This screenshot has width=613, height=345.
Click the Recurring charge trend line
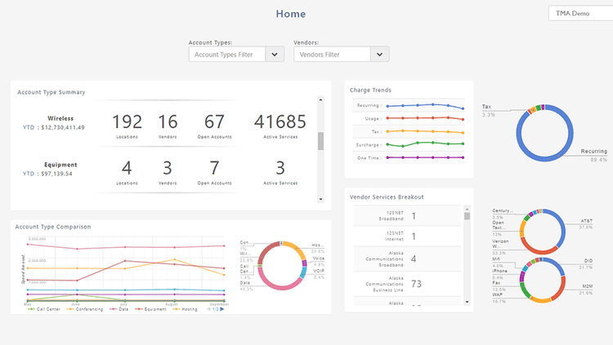coord(425,105)
